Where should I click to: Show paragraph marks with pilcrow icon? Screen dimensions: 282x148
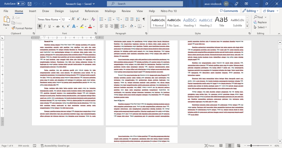click(144, 19)
